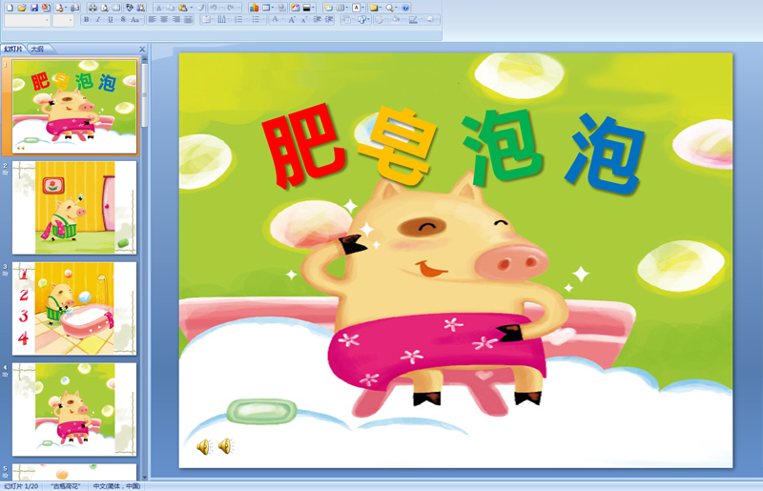Select slide 3 thumbnail with numbers 1-4
Screen dimensions: 763x491
pos(74,309)
